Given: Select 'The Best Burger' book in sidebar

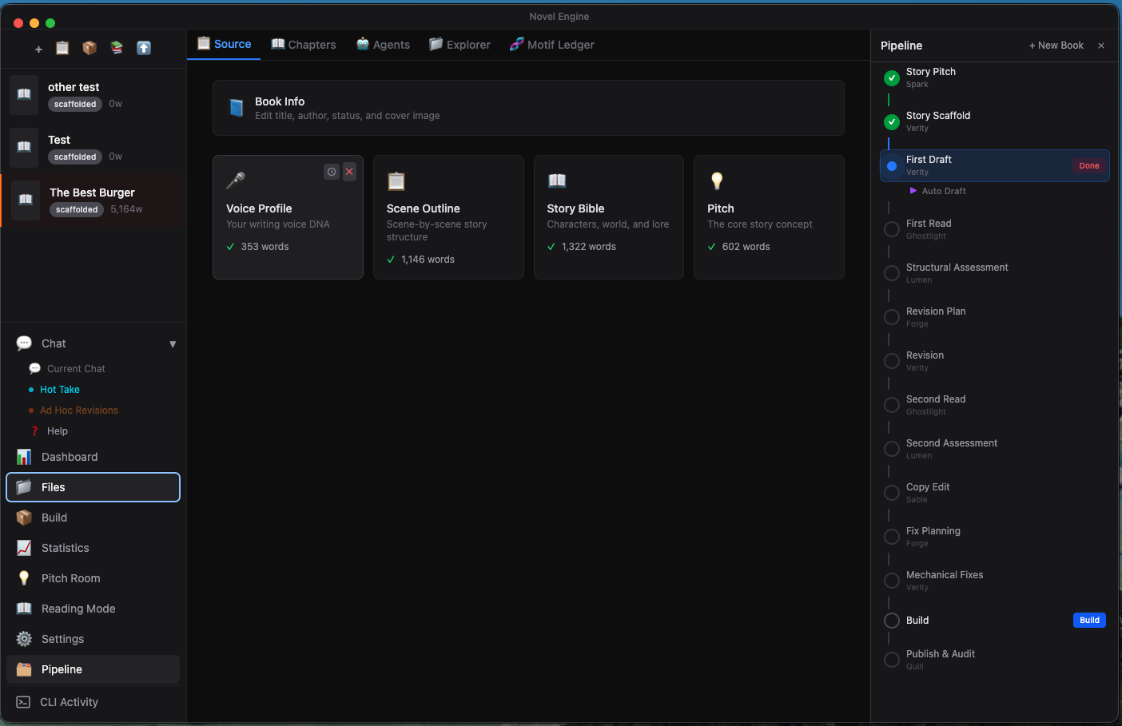Looking at the screenshot, I should 94,200.
